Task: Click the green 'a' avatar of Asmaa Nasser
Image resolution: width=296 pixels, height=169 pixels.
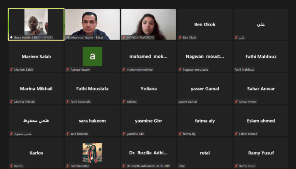Action: (x=92, y=56)
